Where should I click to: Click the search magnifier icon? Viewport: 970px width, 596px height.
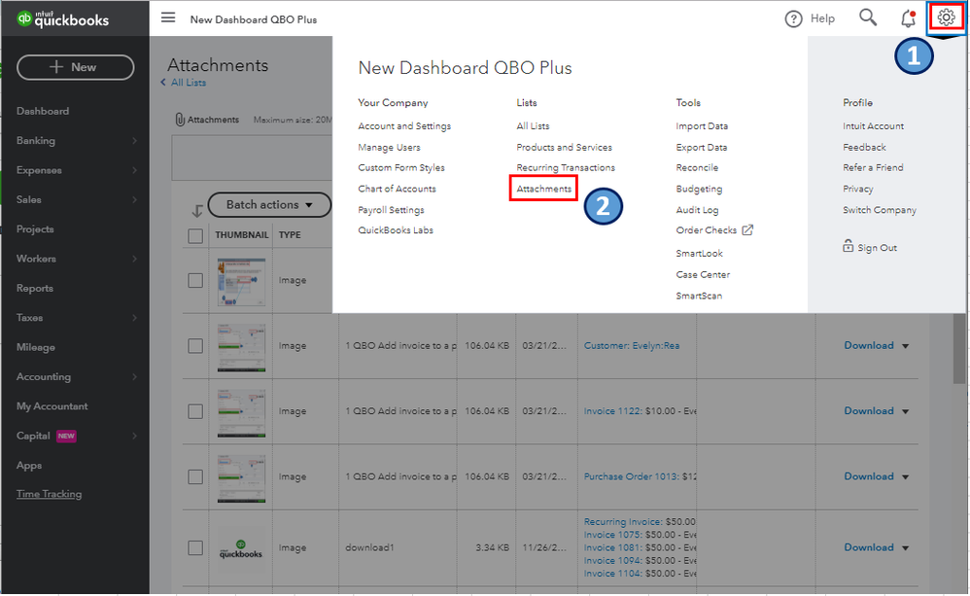[868, 18]
